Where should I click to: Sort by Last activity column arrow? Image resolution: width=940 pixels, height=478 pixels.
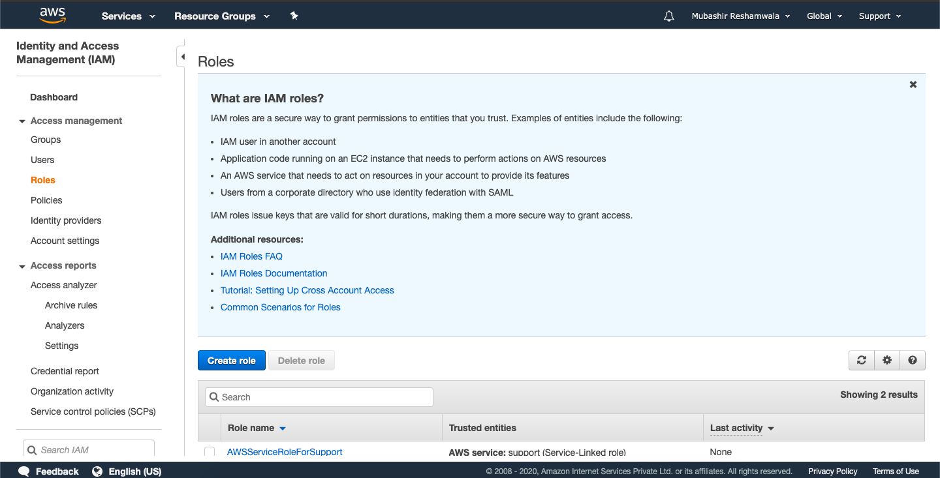(770, 428)
